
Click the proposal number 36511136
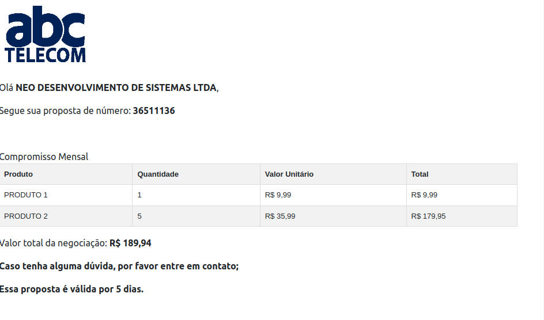point(154,111)
